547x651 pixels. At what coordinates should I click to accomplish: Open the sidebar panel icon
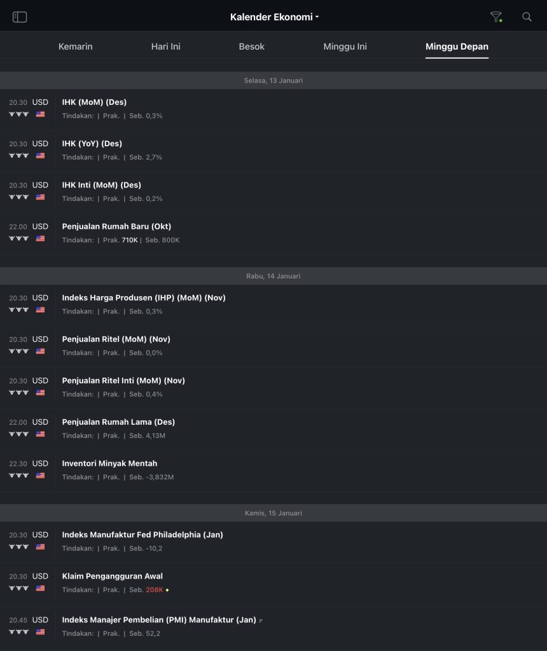[x=20, y=17]
